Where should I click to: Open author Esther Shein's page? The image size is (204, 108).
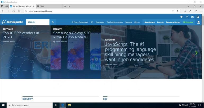[x=112, y=64]
